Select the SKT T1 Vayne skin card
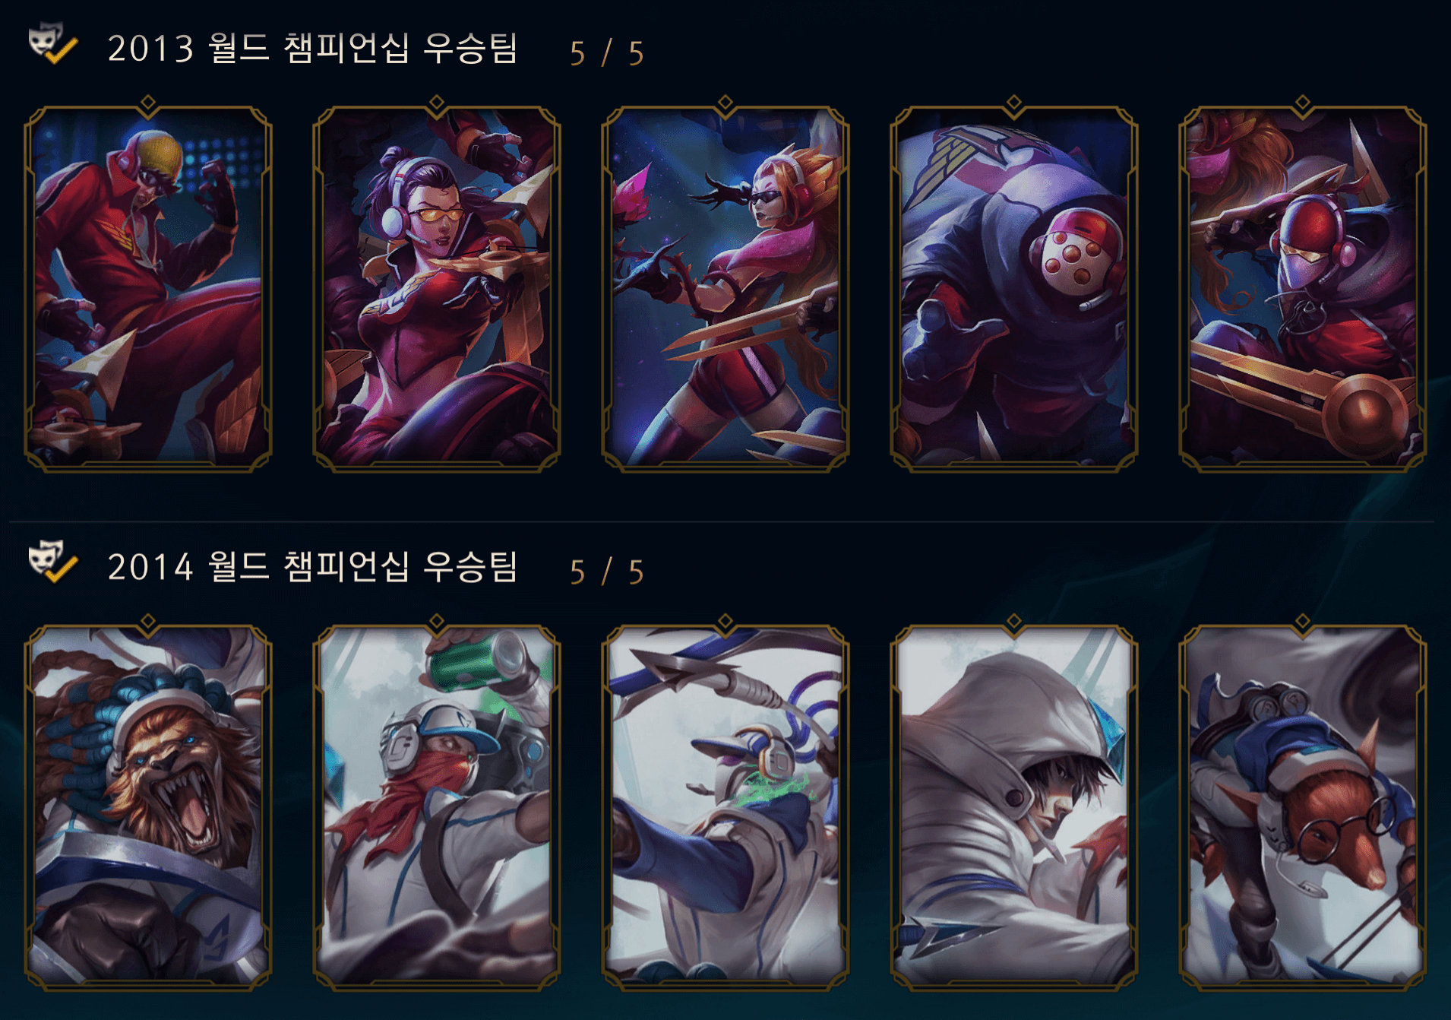The image size is (1451, 1020). pos(437,288)
